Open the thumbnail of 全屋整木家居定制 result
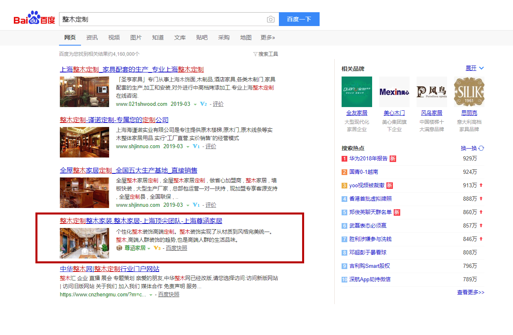This screenshot has width=513, height=335. (x=84, y=193)
